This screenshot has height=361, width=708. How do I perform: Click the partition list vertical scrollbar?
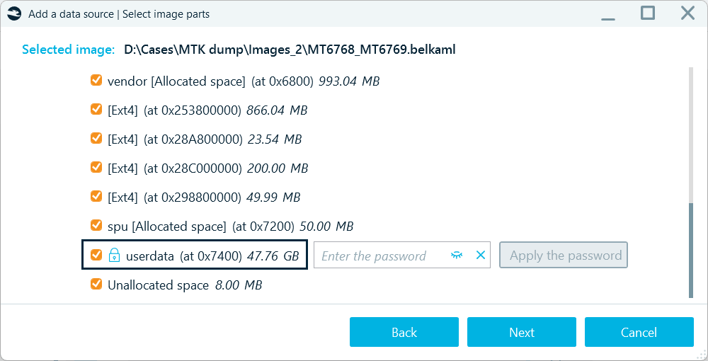point(691,251)
